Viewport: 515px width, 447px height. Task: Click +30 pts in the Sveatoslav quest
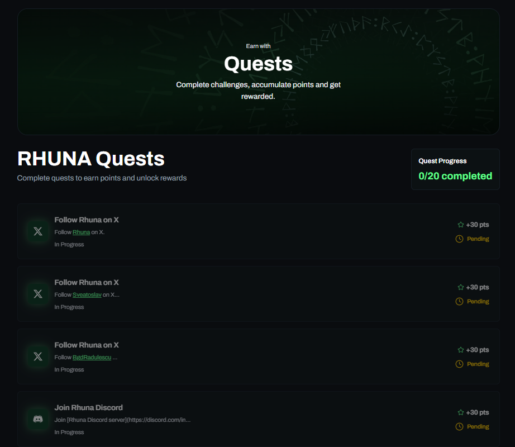(477, 287)
